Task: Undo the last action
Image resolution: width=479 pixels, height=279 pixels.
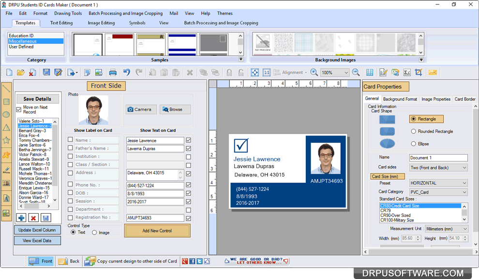Action: [x=126, y=73]
